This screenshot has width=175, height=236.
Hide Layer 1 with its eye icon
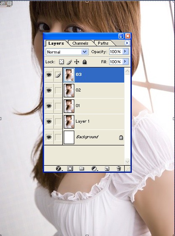pos(49,122)
